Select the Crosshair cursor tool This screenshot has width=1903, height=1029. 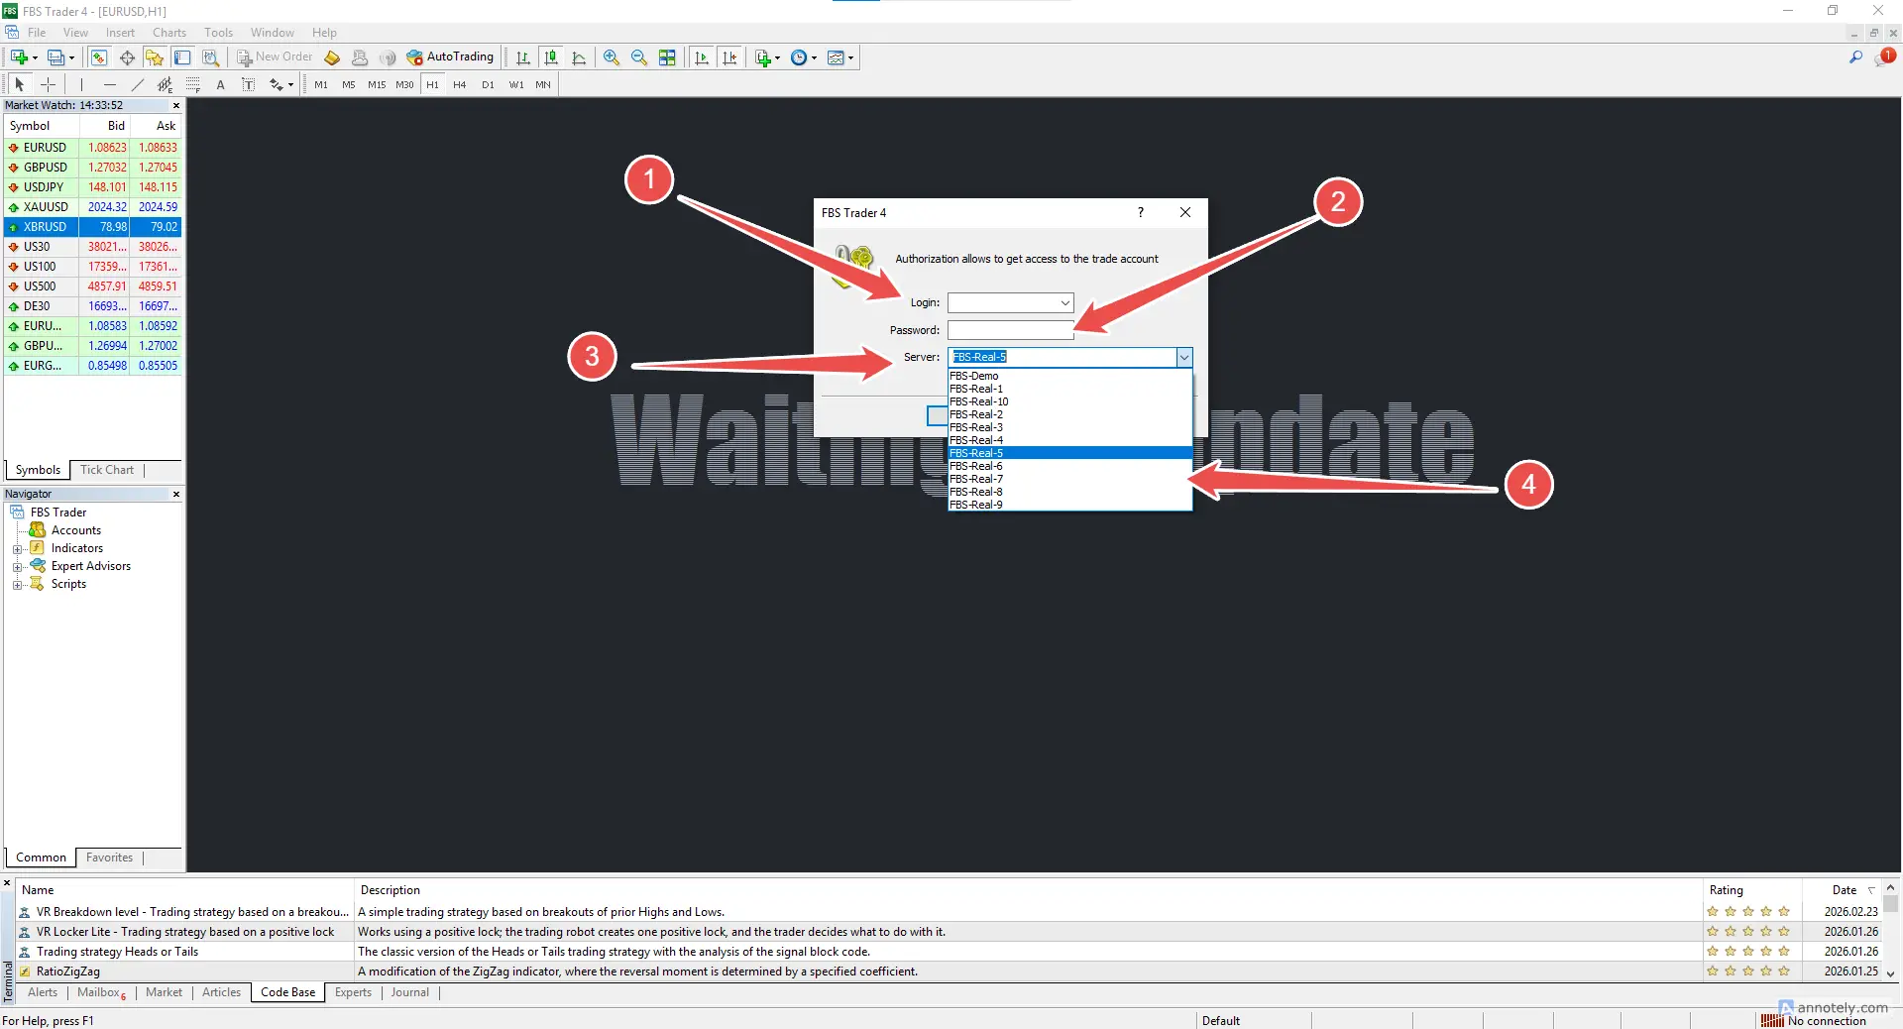click(x=48, y=84)
